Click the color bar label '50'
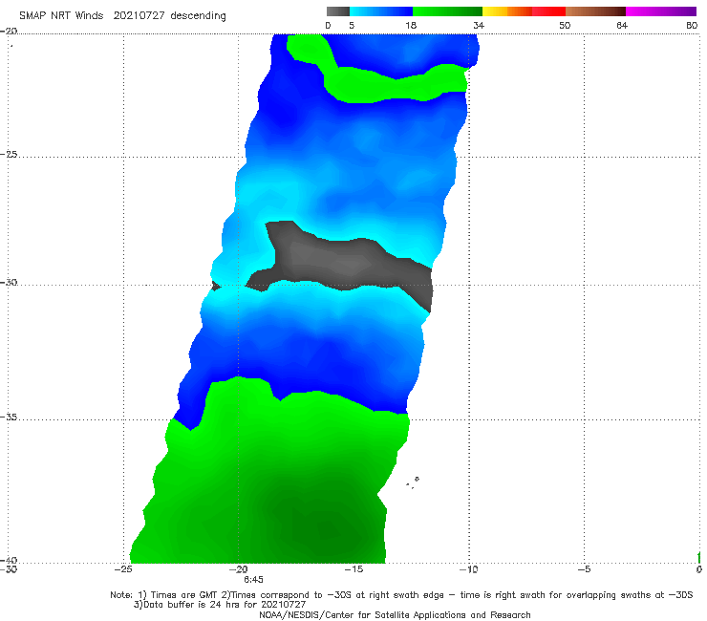Screen dimensions: 707x621 [x=565, y=25]
